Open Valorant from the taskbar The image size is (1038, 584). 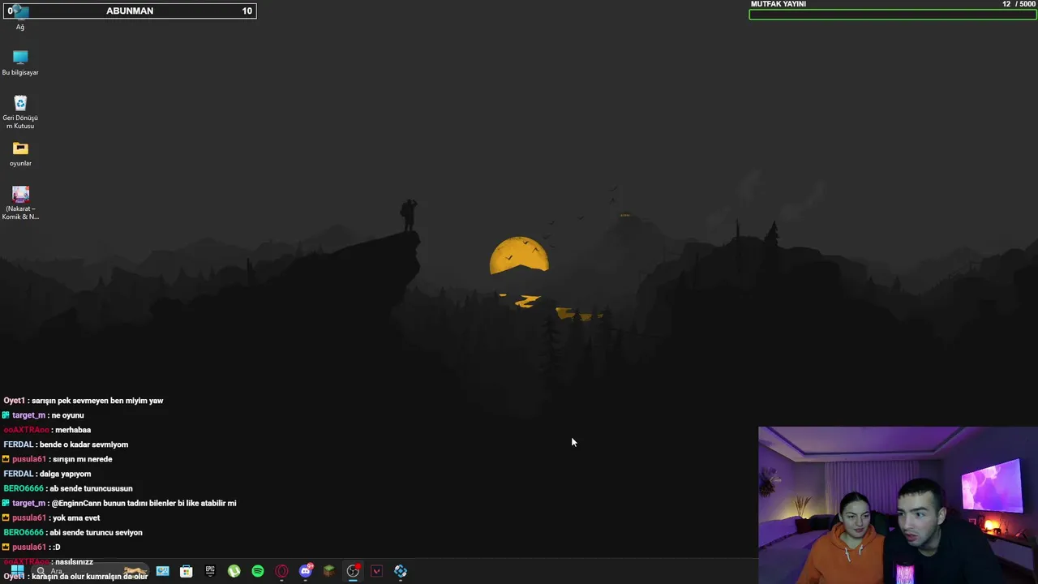[376, 571]
